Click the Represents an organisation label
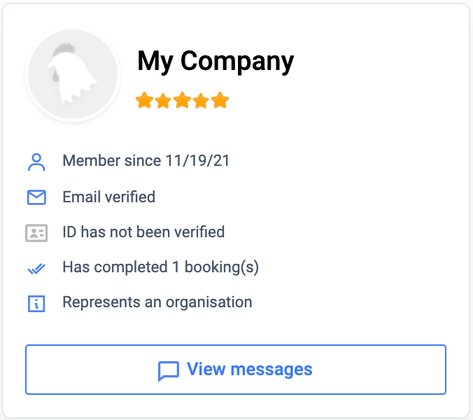 157,302
